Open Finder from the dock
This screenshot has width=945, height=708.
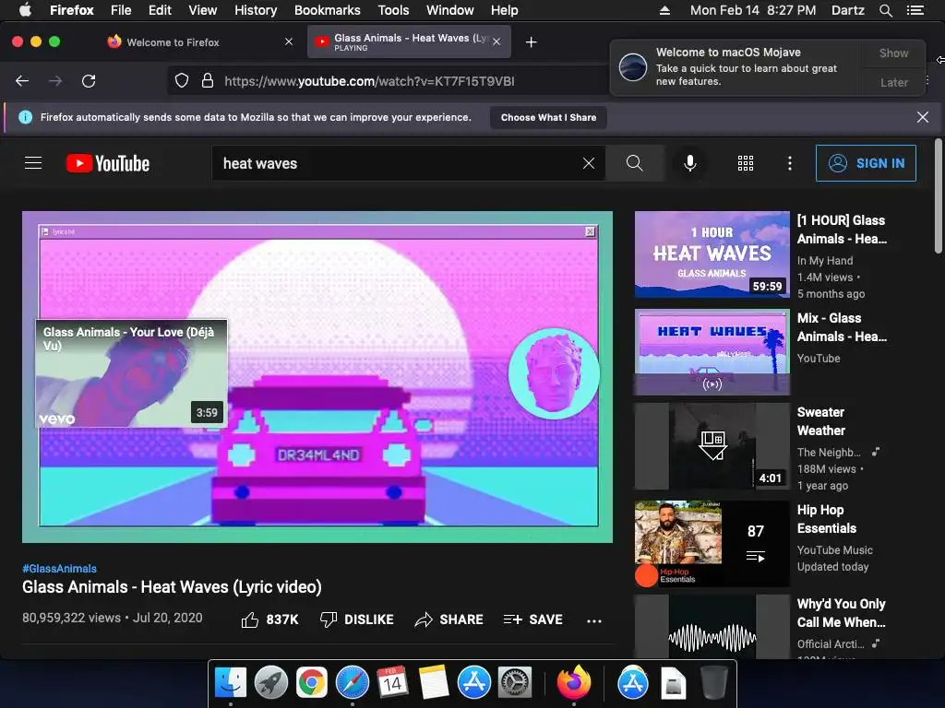[x=230, y=683]
